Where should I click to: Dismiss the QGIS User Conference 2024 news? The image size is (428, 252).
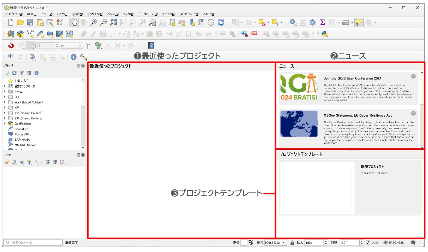point(413,76)
